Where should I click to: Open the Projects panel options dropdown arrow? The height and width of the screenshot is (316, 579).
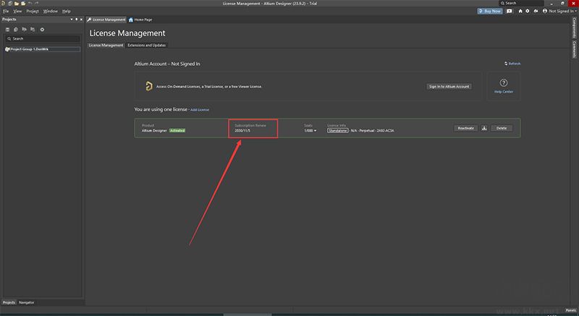(72, 20)
